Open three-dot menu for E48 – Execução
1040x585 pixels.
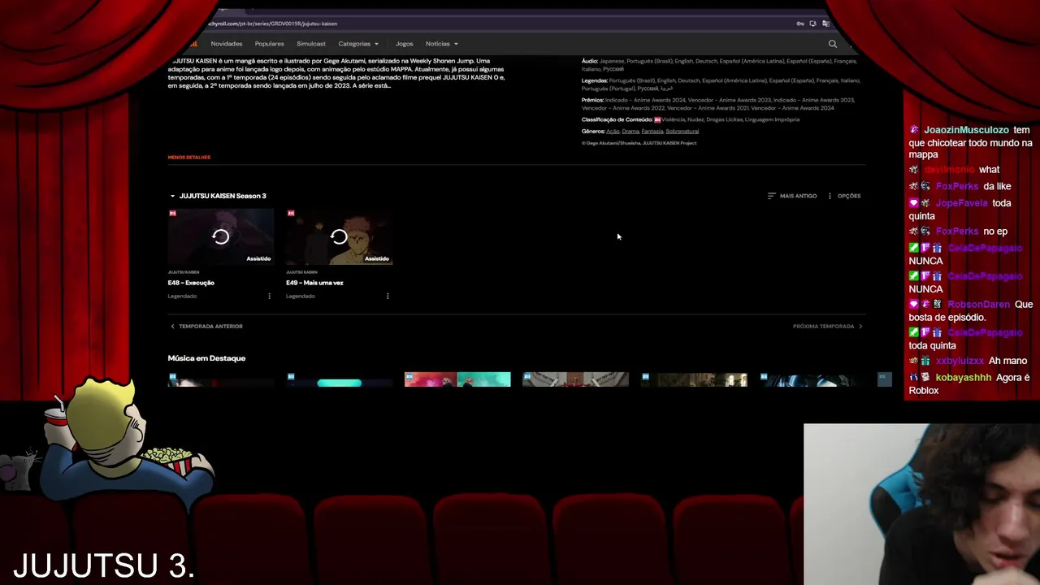click(x=270, y=296)
